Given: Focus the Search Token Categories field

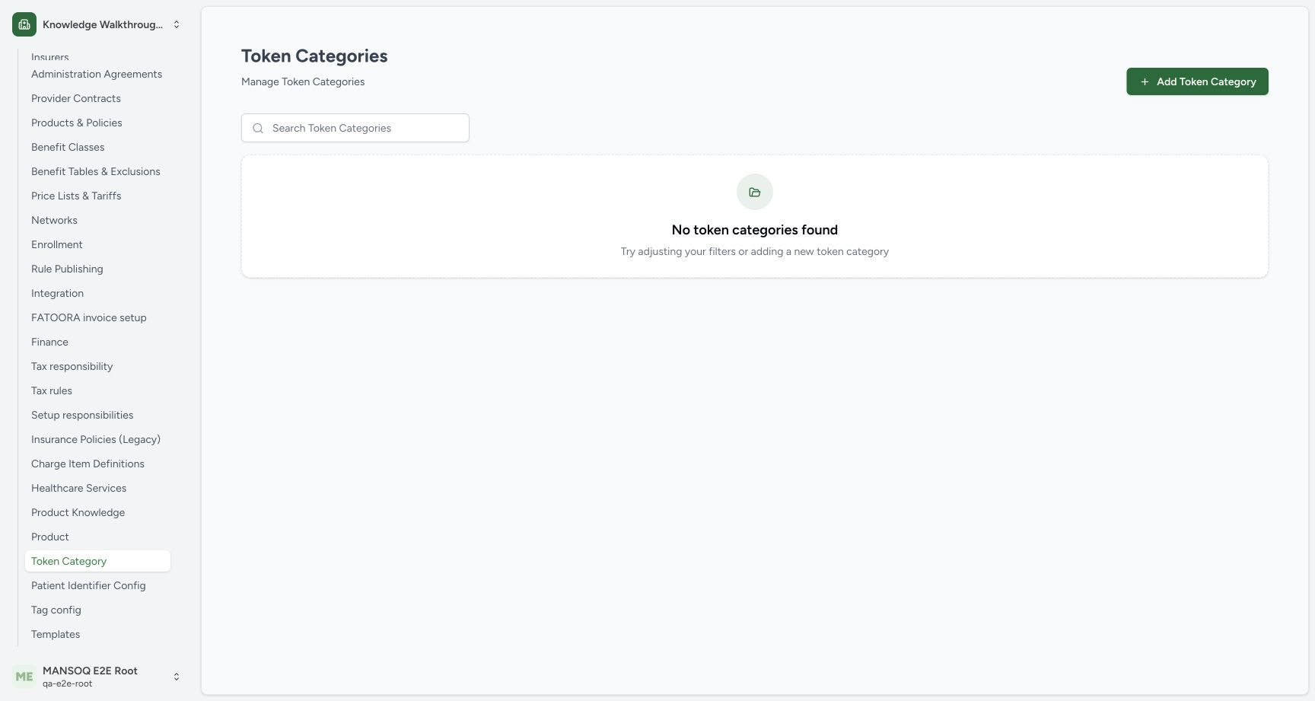Looking at the screenshot, I should 355,128.
